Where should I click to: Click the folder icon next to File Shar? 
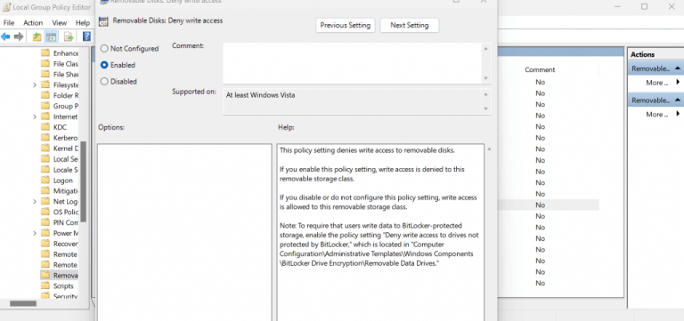click(45, 74)
